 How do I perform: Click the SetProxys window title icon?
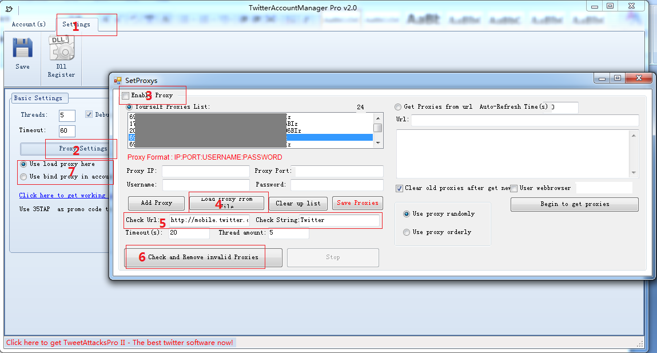pos(118,81)
